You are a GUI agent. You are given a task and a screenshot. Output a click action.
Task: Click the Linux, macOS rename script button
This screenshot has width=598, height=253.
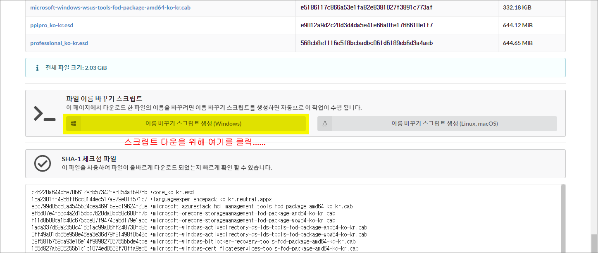[x=437, y=124]
